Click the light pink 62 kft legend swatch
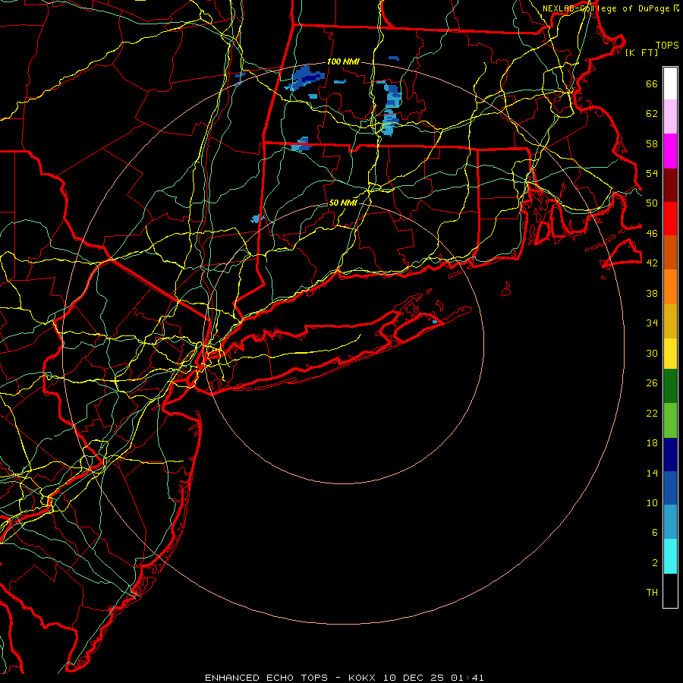This screenshot has height=683, width=683. point(670,116)
